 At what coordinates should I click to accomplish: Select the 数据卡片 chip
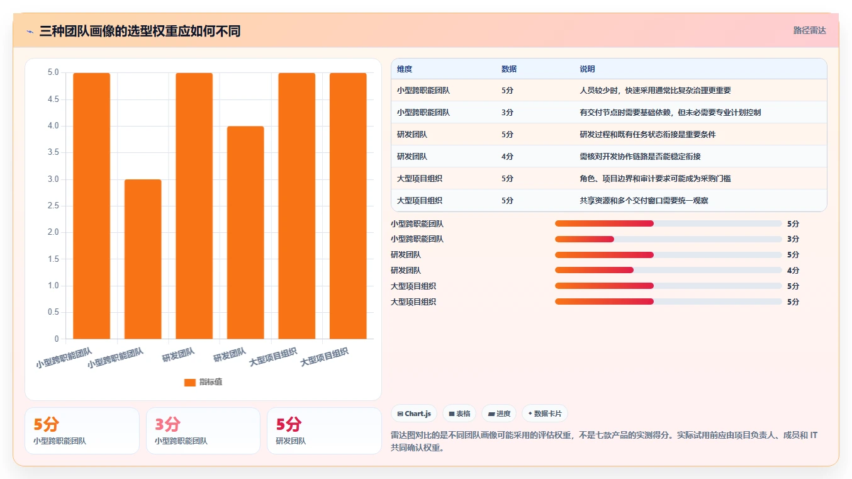coord(545,414)
